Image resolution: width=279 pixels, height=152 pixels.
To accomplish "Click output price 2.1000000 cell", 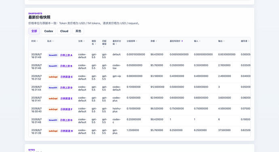I will tap(224, 65).
